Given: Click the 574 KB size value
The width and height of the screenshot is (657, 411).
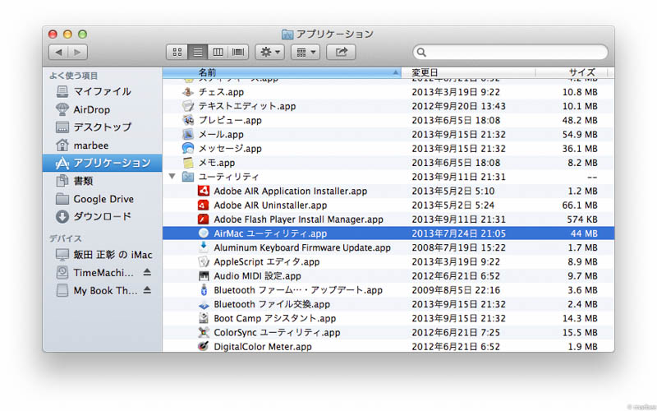Looking at the screenshot, I should pyautogui.click(x=582, y=219).
